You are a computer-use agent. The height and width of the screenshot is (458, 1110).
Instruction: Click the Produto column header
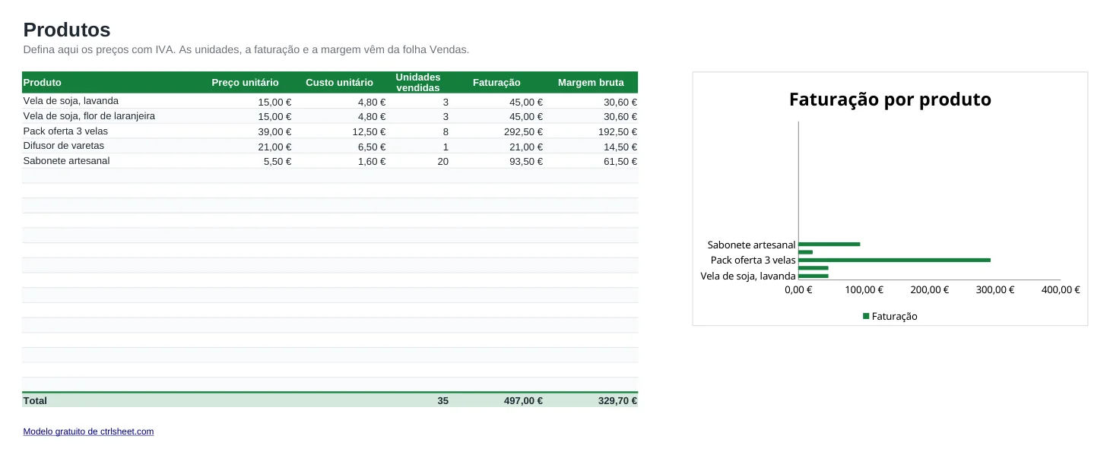tap(43, 82)
